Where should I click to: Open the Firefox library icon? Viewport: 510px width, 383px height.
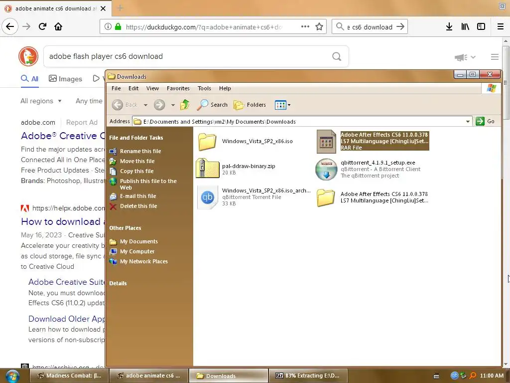[x=465, y=27]
